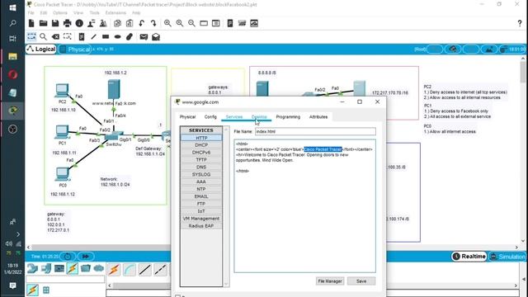The image size is (528, 297).
Task: Select the SYSLOG service
Action: tap(201, 174)
